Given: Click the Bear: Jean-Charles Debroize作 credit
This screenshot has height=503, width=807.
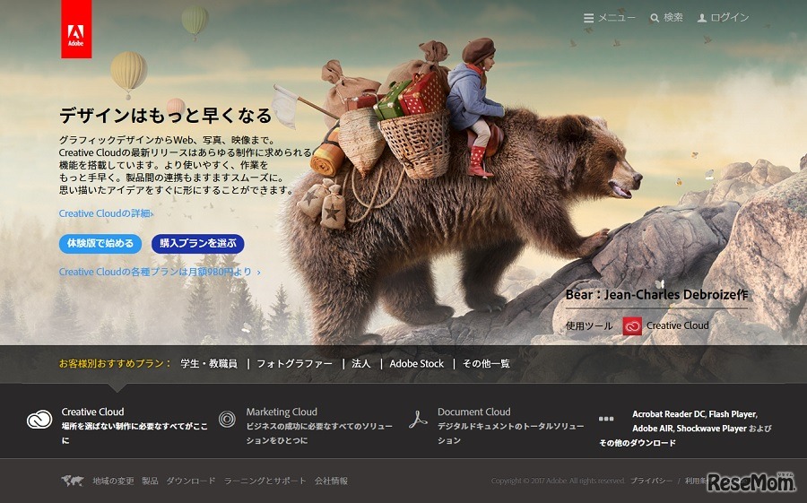Looking at the screenshot, I should pyautogui.click(x=656, y=294).
